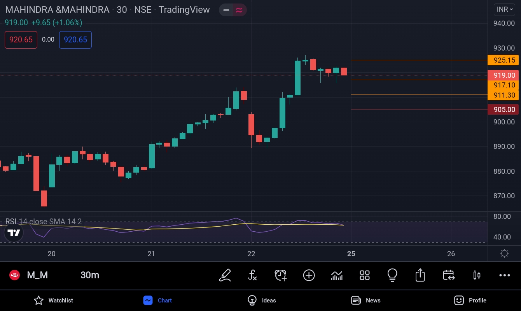Screen dimensions: 521x311
Task: Expand the INR currency dropdown
Action: [x=505, y=9]
